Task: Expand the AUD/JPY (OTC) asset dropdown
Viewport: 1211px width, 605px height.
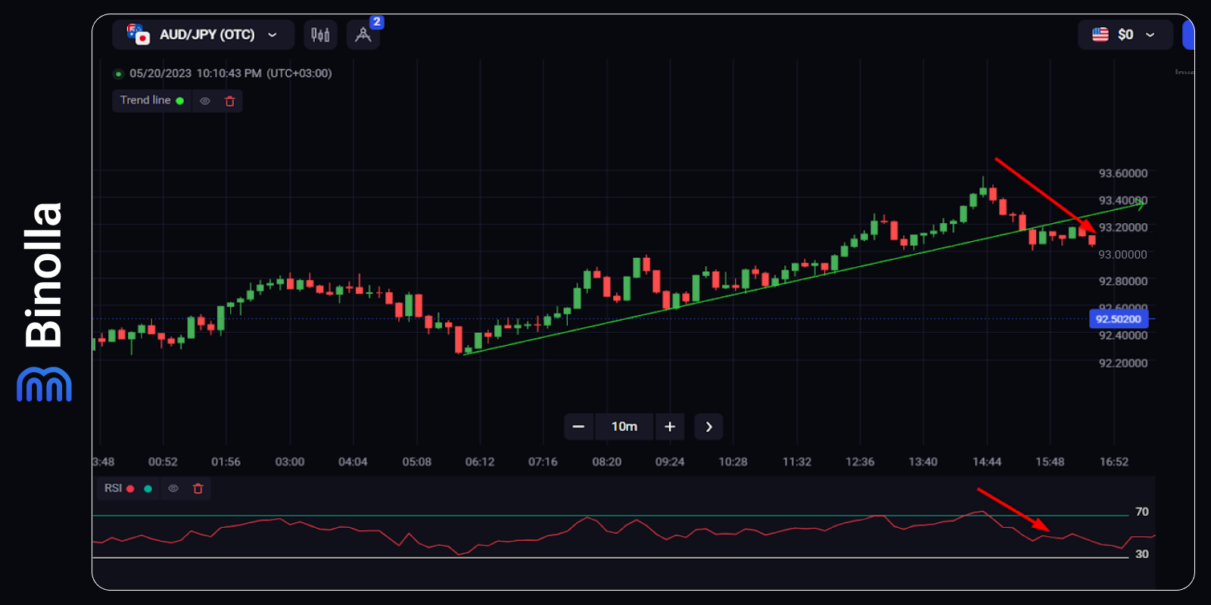Action: 272,35
